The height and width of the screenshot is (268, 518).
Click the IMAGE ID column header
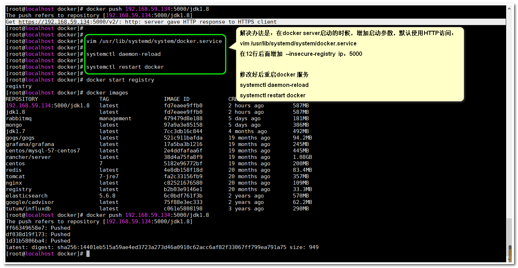[177, 99]
